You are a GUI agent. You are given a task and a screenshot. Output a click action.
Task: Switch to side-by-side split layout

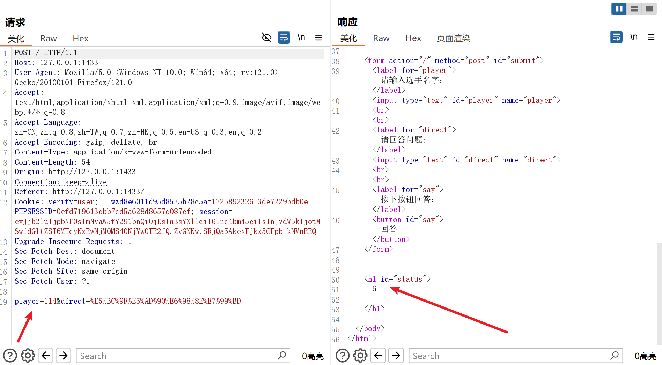click(619, 9)
